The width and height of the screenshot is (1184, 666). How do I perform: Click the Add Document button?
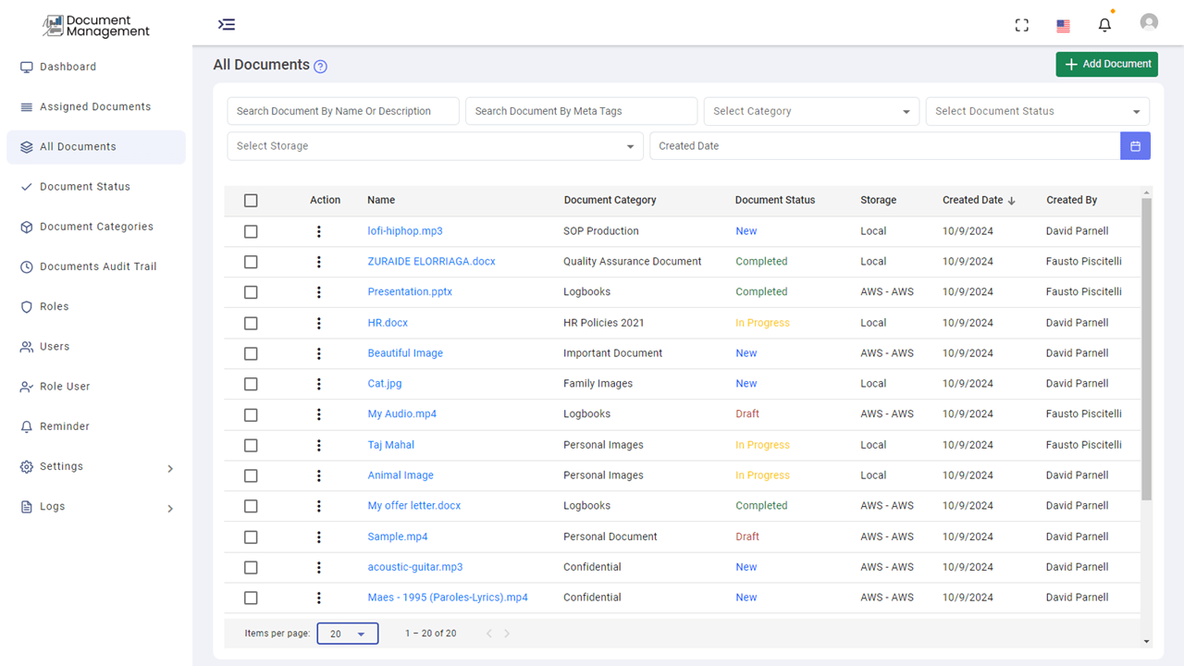(1106, 64)
